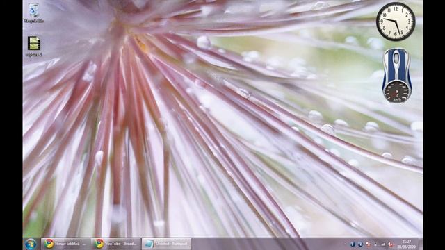Open the first blue round tray icon

[353, 244]
